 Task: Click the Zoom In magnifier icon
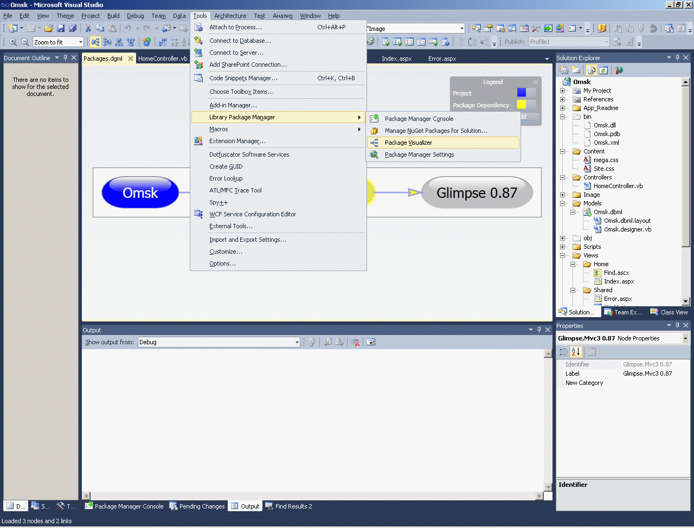(13, 42)
